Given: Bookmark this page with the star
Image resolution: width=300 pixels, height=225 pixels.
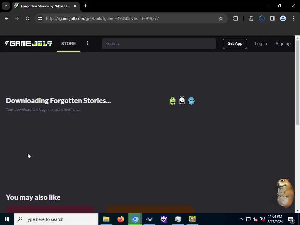Looking at the screenshot, I should tap(221, 18).
